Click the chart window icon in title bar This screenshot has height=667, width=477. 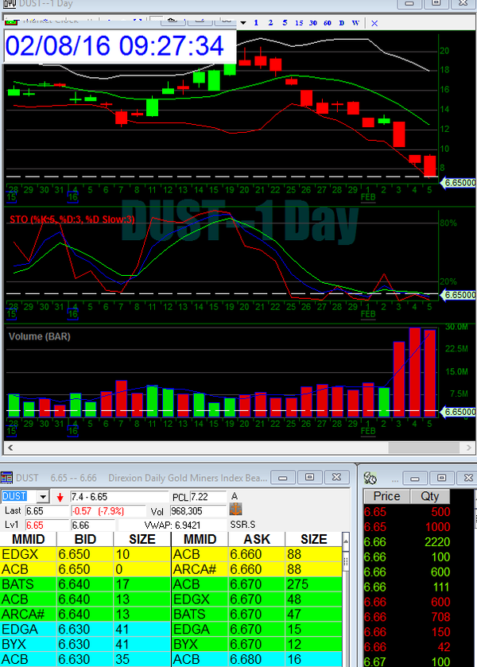pos(9,6)
